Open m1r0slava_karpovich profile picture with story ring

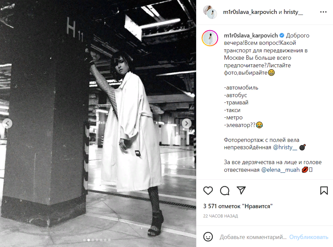tap(210, 38)
